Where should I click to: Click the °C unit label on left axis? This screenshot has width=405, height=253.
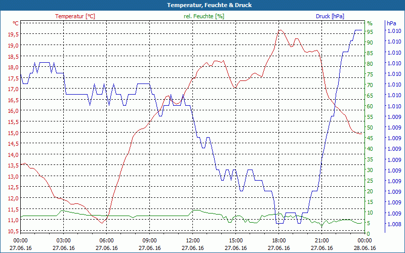16,23
